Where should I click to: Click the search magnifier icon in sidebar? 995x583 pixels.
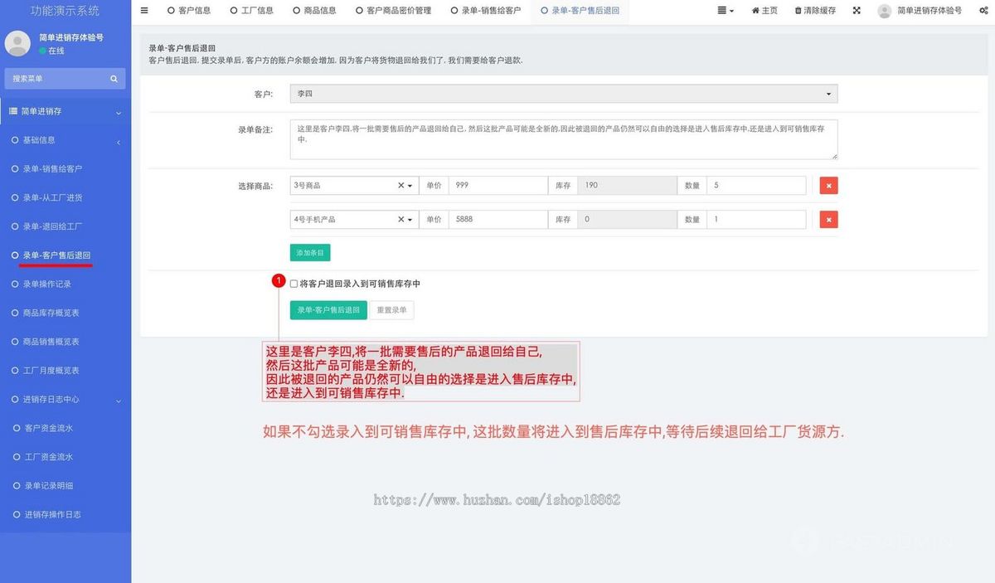[114, 78]
